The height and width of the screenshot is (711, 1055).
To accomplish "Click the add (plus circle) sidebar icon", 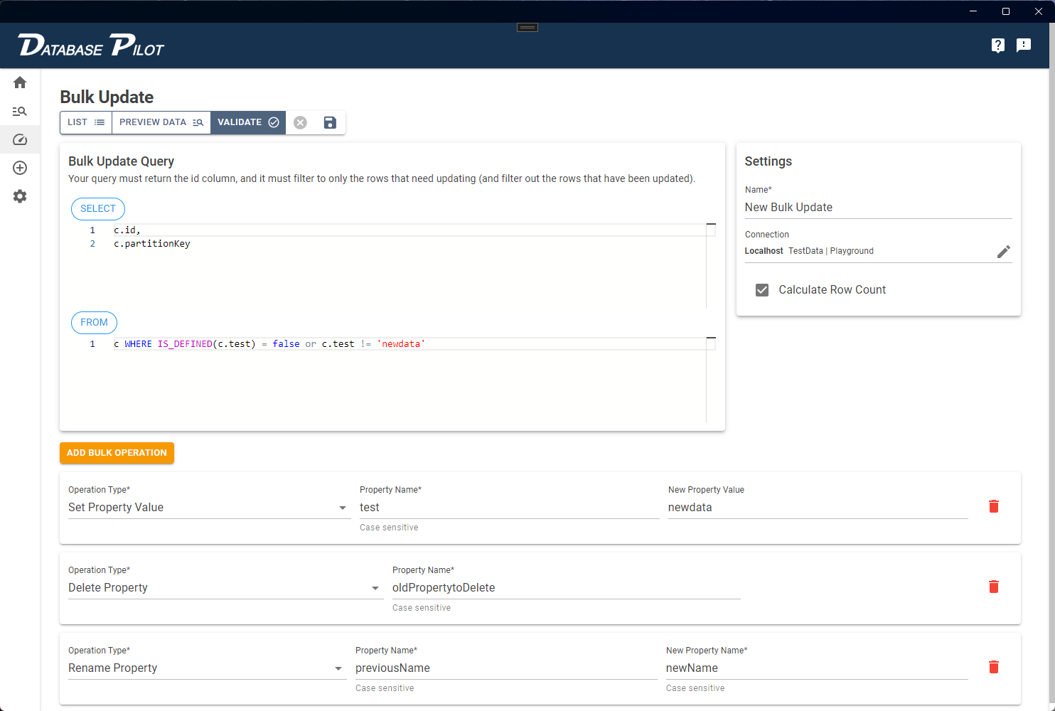I will click(20, 168).
